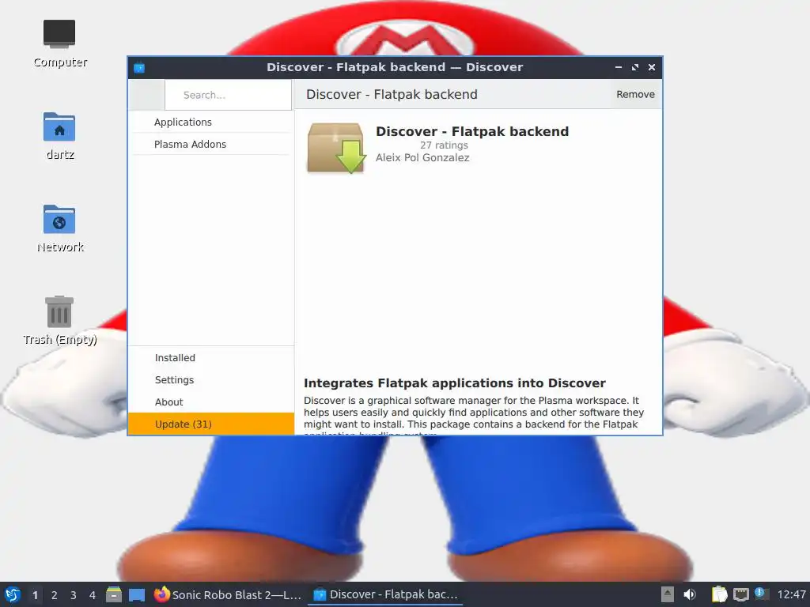The width and height of the screenshot is (810, 607).
Task: Click the 'Integrates Flatpak applications into Discover' heading
Action: [x=455, y=383]
